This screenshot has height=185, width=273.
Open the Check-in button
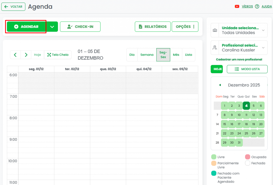[x=80, y=27]
